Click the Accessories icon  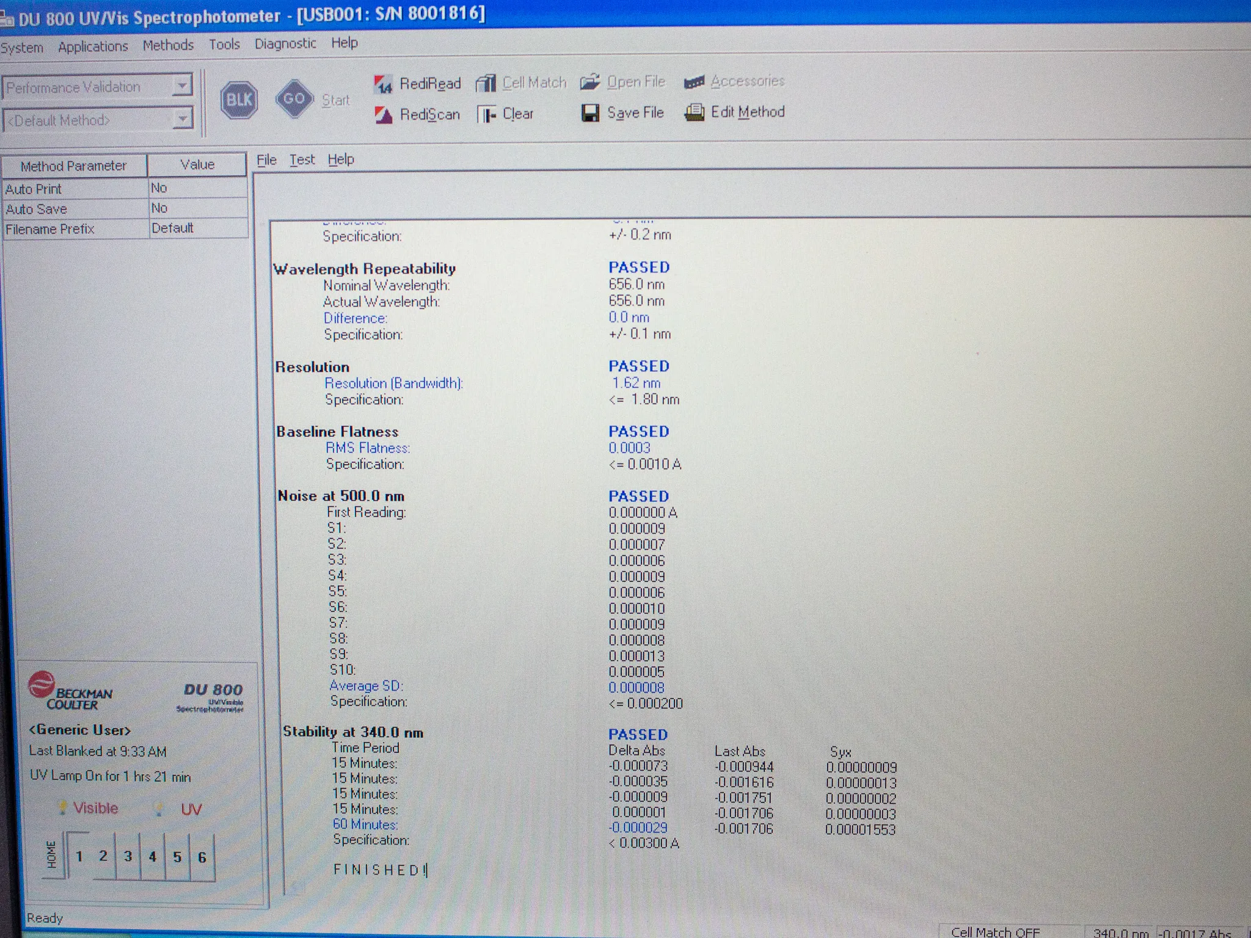(694, 82)
